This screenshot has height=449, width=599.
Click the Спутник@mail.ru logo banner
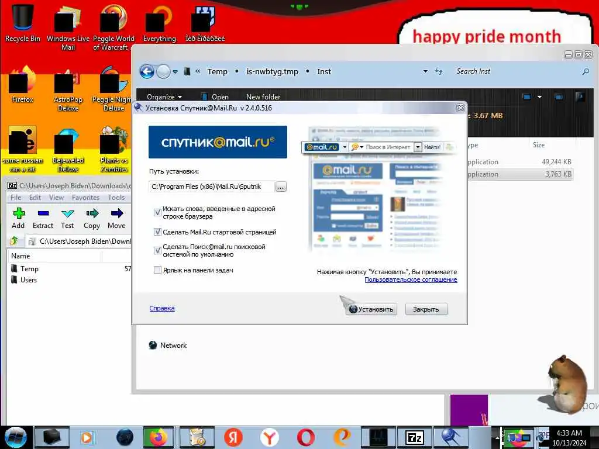point(218,142)
